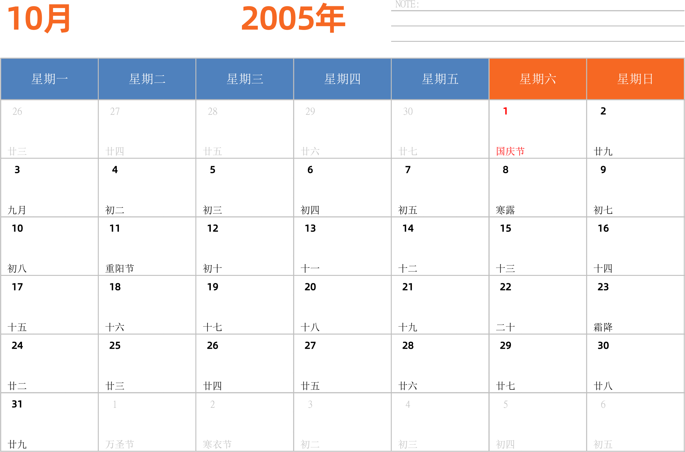Select the 星期二 column header
The width and height of the screenshot is (685, 452).
tap(147, 79)
